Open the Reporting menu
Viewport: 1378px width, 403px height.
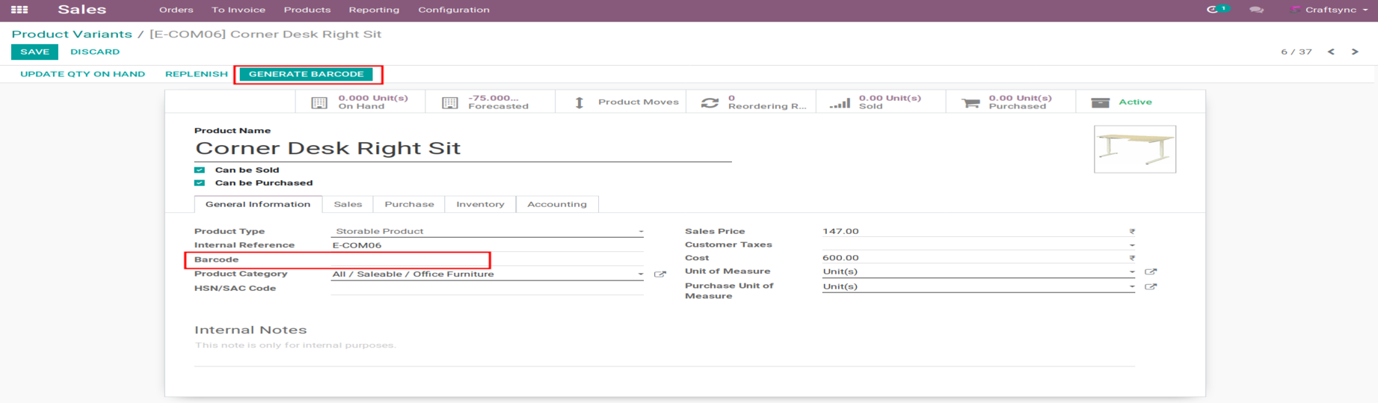374,10
